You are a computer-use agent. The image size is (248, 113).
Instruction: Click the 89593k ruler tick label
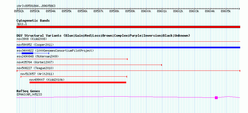(x=35, y=11)
